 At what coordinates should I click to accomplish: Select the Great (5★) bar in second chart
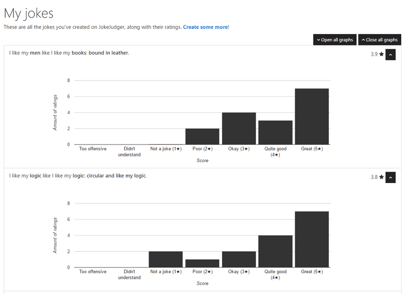(312, 239)
